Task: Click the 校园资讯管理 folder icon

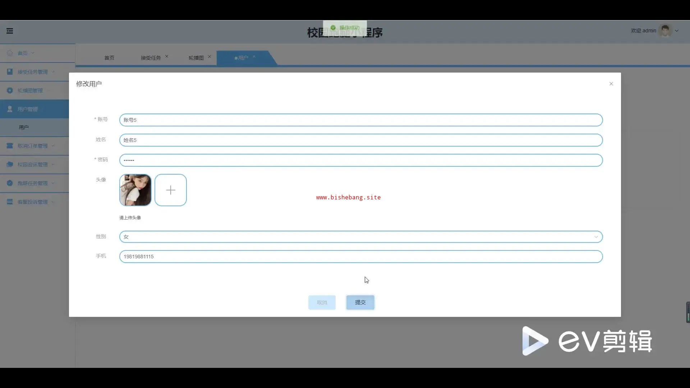Action: click(x=10, y=165)
